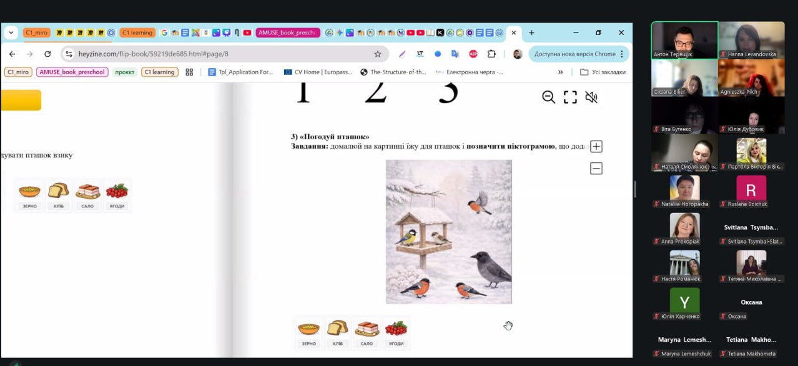Click the yellow button on the left page
This screenshot has width=798, height=366.
(x=21, y=101)
